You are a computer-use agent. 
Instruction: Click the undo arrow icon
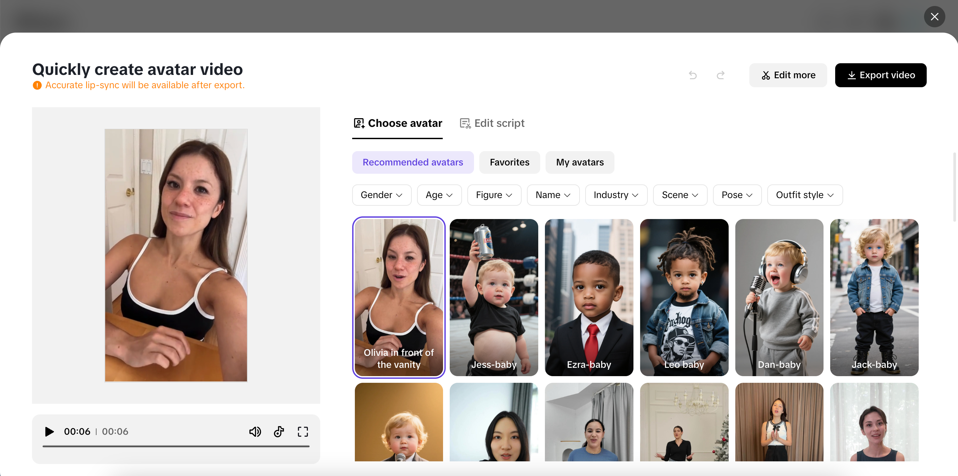(x=693, y=75)
